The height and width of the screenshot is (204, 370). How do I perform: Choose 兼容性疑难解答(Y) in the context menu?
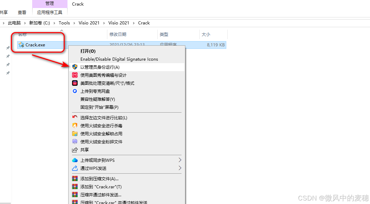(x=98, y=99)
